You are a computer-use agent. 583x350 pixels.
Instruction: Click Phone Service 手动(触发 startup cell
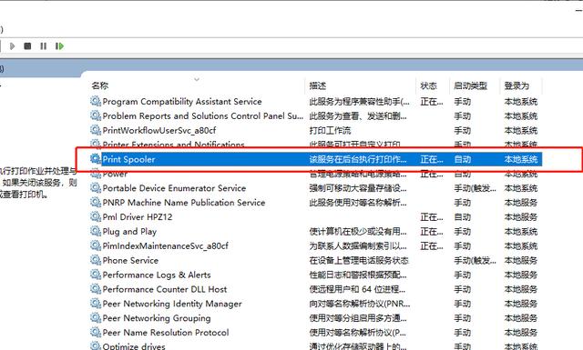tap(475, 260)
